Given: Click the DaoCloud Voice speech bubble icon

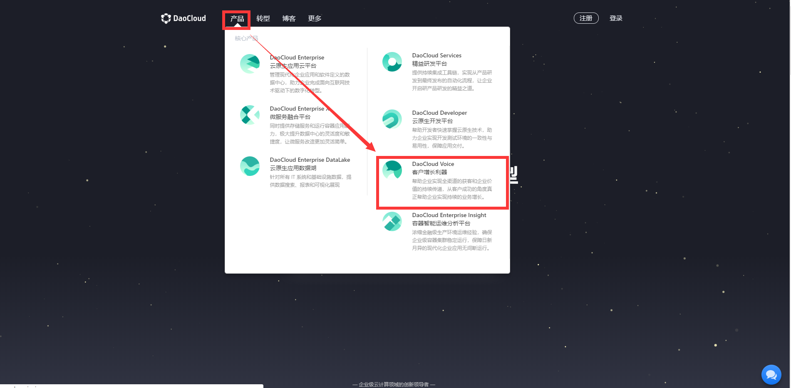Looking at the screenshot, I should point(392,170).
